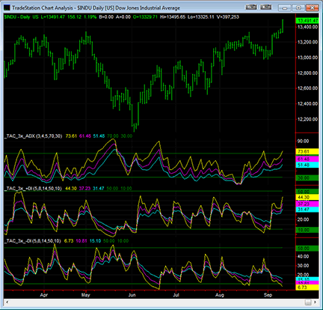
Task: Click the 12,800.00 price axis label
Action: tap(307, 73)
